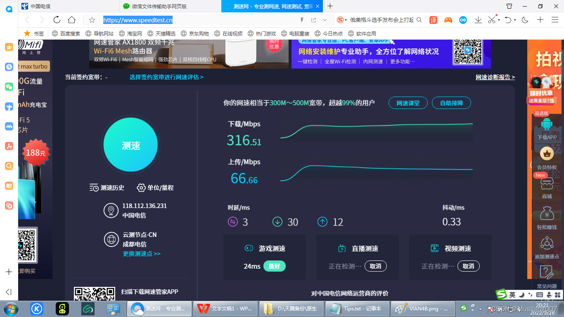This screenshot has height=317, width=564.
Task: Open the skin shirt icon in title bar
Action: point(509,6)
